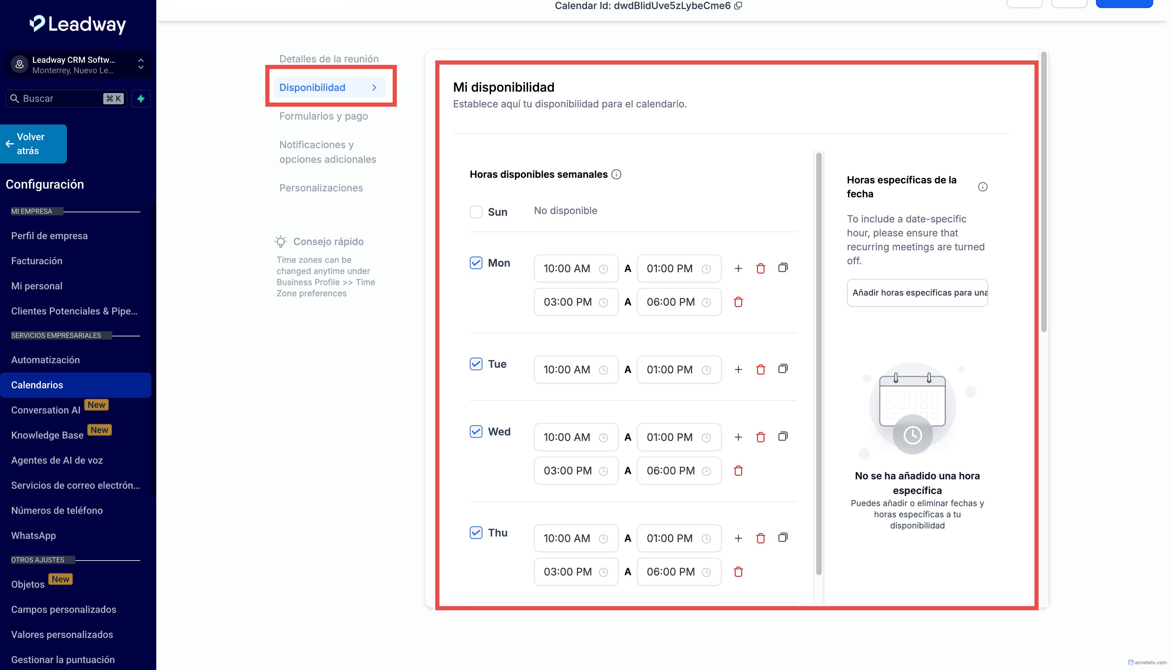Click the Volver atrás button
The height and width of the screenshot is (670, 1172).
click(33, 144)
